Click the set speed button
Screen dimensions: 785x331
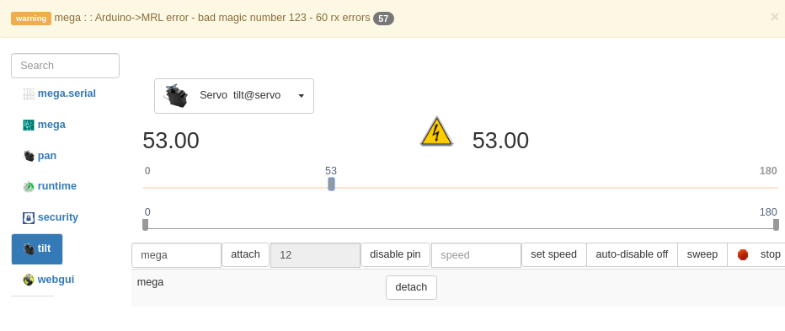click(553, 254)
